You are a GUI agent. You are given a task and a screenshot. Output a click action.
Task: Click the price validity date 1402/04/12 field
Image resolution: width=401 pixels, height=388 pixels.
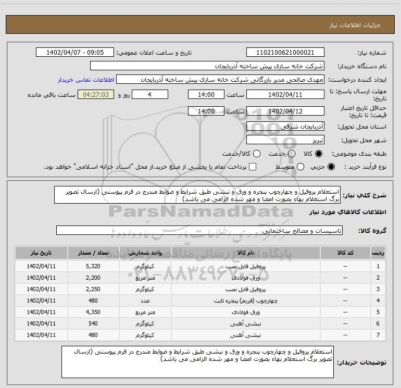click(285, 111)
